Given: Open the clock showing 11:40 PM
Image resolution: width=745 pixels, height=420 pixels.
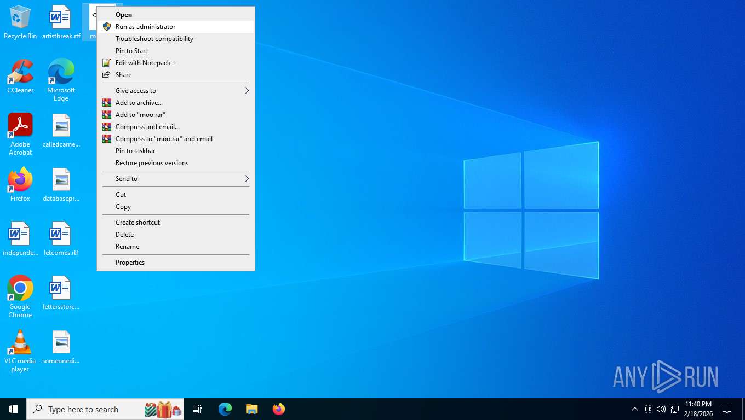Looking at the screenshot, I should [x=698, y=409].
